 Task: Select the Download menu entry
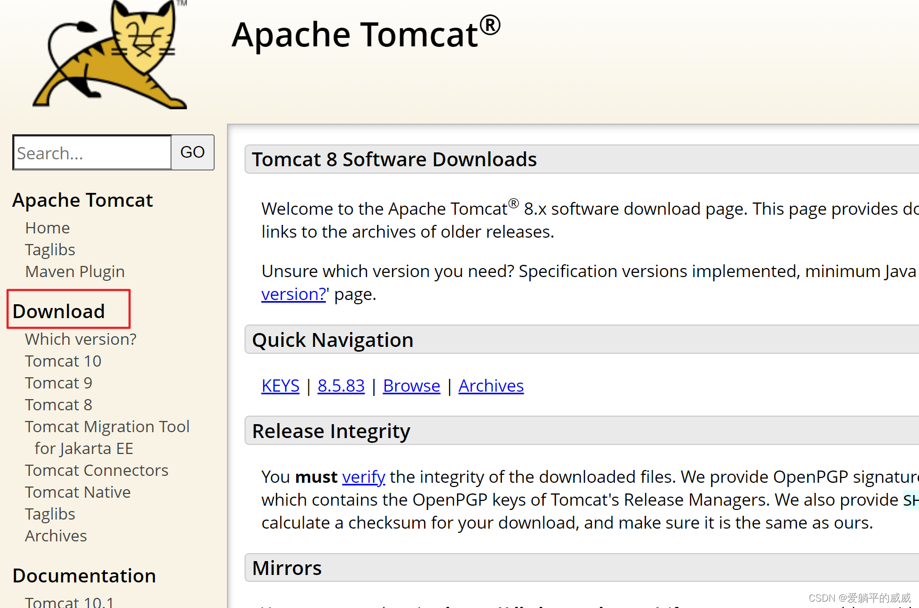[x=59, y=311]
